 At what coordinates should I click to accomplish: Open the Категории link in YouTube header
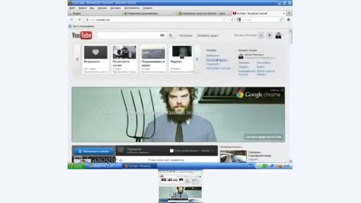pos(186,36)
